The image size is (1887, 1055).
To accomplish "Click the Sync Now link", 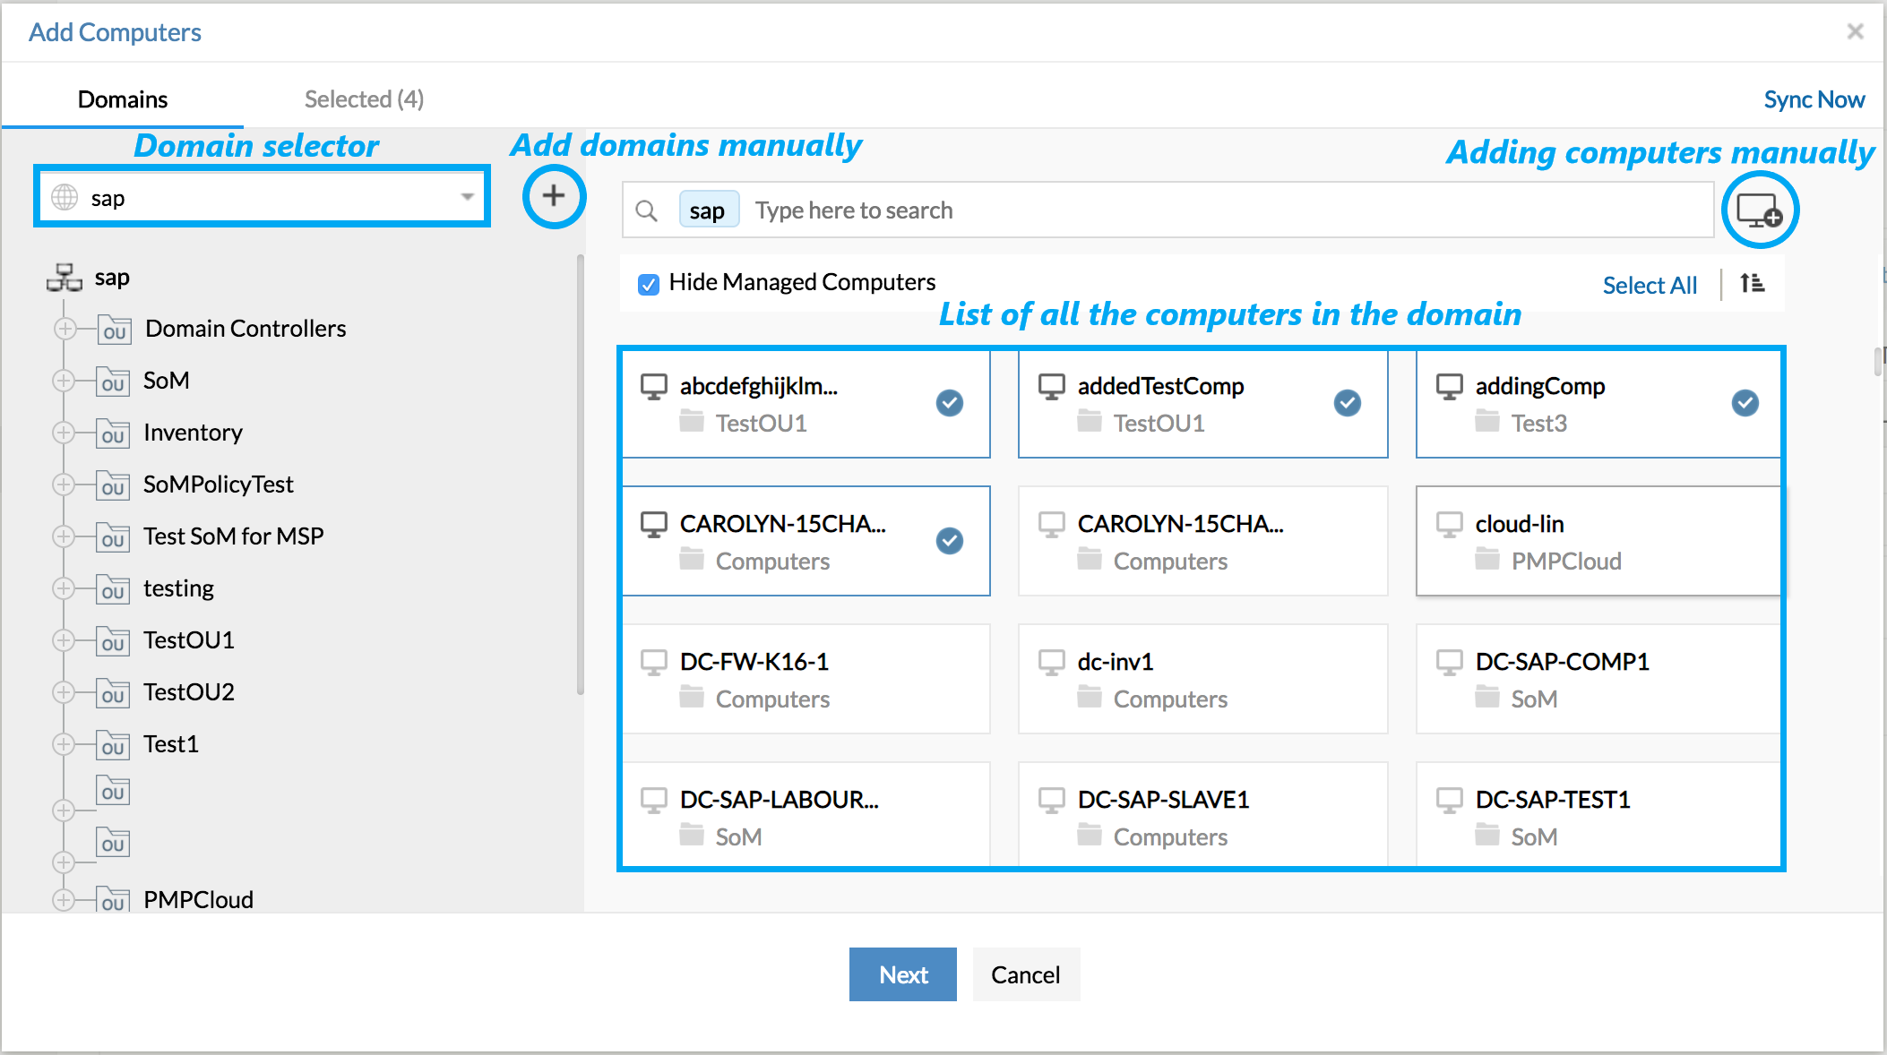I will coord(1814,99).
